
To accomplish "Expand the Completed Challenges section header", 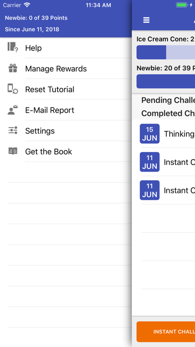I will click(x=168, y=113).
